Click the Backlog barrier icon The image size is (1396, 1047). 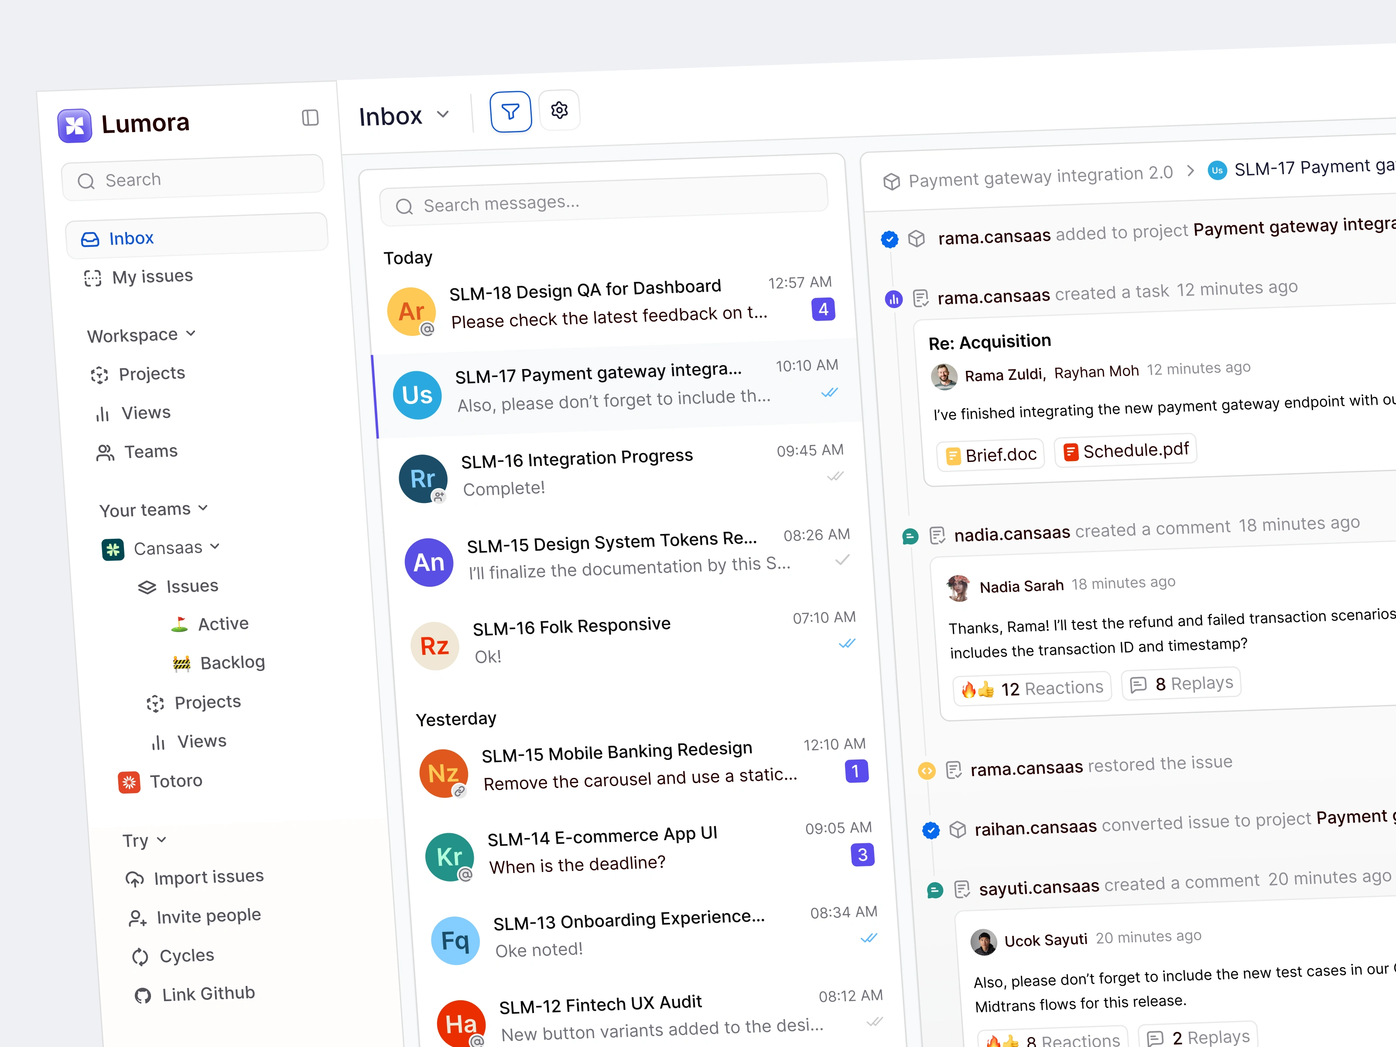point(182,663)
